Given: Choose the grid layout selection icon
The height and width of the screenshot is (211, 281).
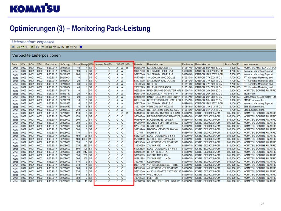Looking at the screenshot, I should point(68,47).
